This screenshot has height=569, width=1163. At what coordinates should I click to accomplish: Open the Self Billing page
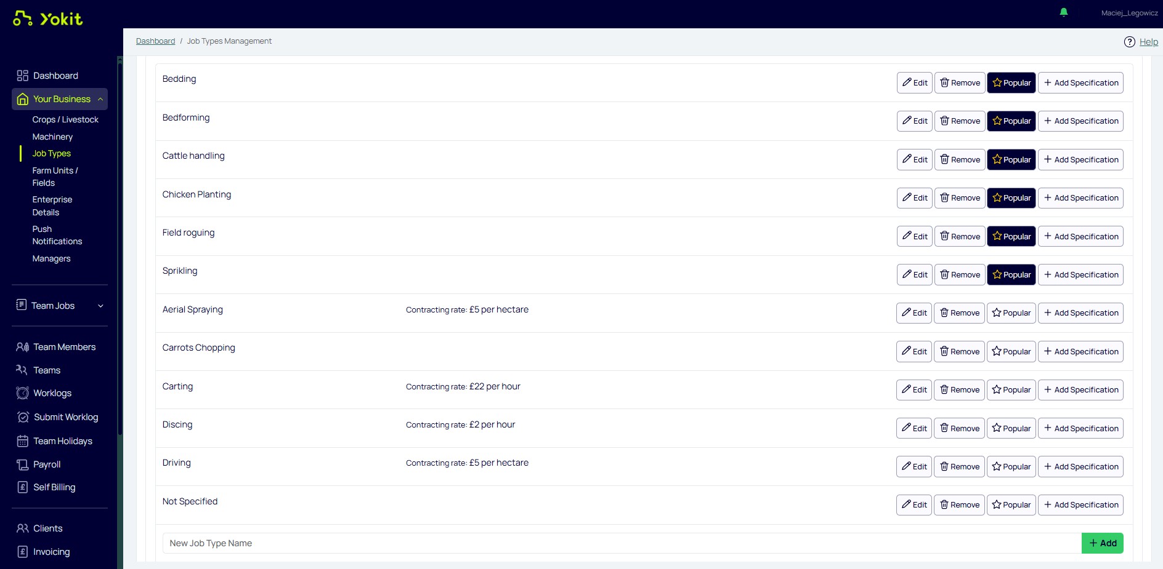click(54, 487)
